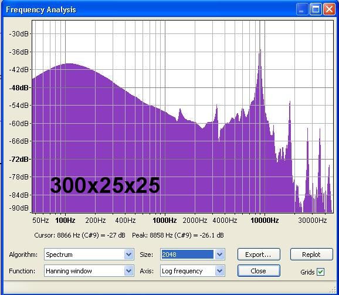Click the resize grip in the window corner
This screenshot has width=339, height=295.
334,290
